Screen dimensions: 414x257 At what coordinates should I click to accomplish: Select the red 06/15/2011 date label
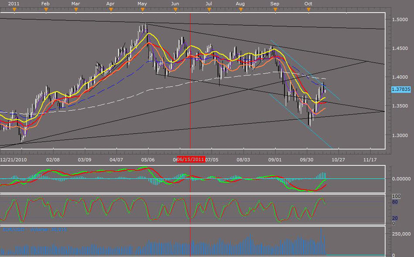pyautogui.click(x=191, y=159)
